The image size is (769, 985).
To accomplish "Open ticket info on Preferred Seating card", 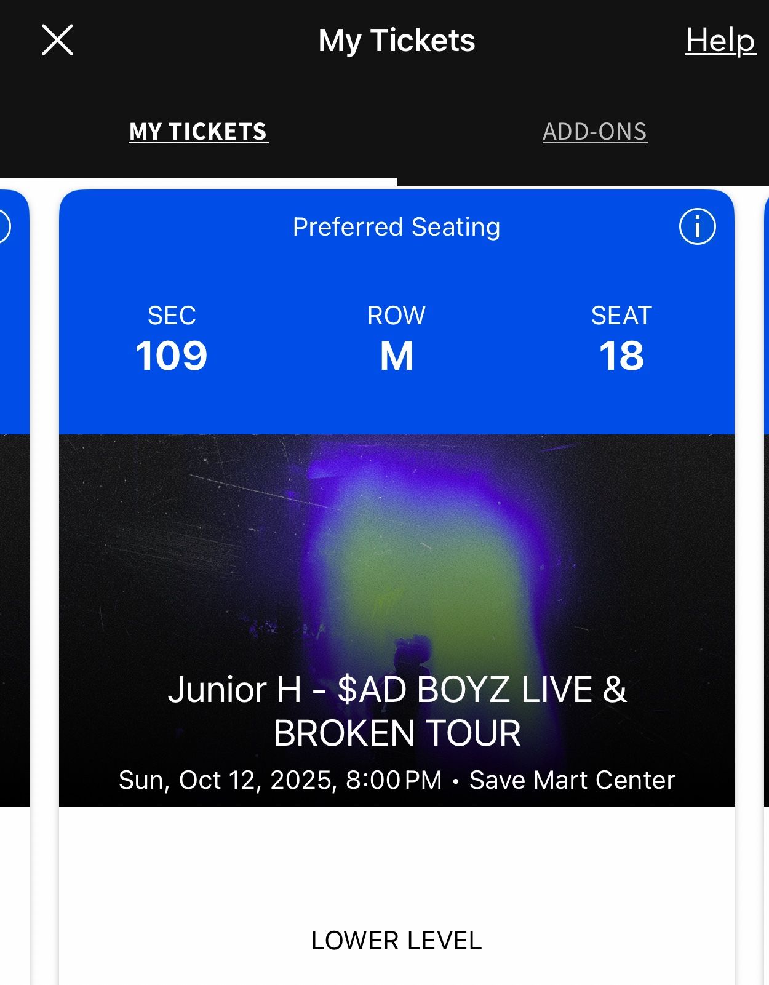I will tap(697, 227).
